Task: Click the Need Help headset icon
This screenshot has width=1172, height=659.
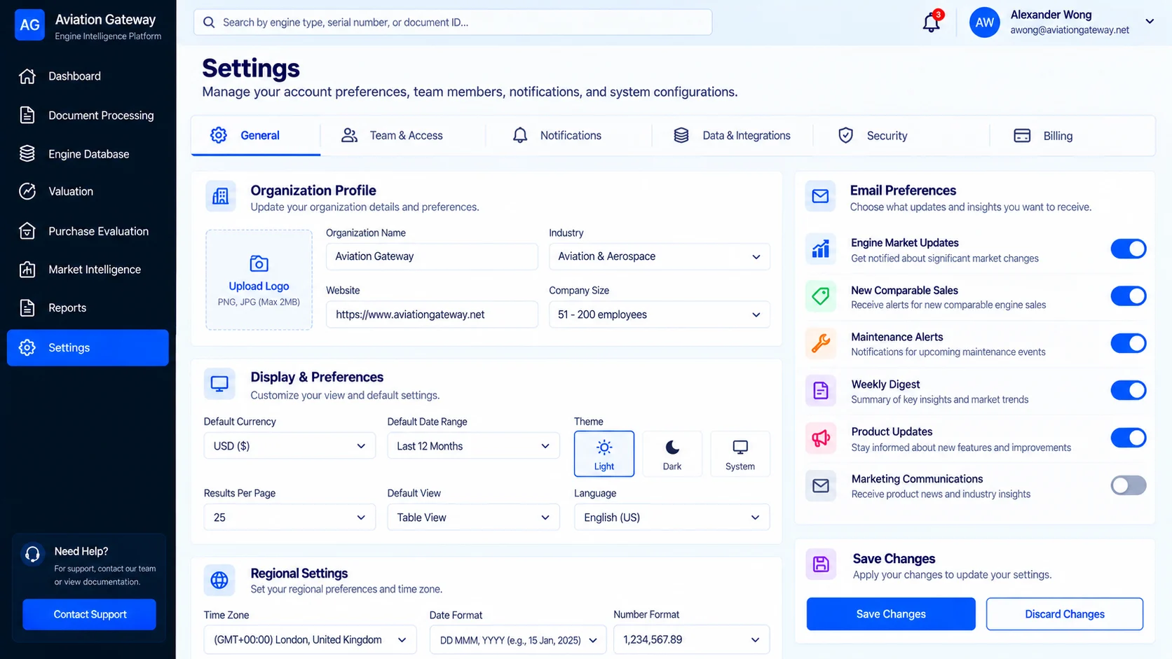Action: (x=32, y=555)
